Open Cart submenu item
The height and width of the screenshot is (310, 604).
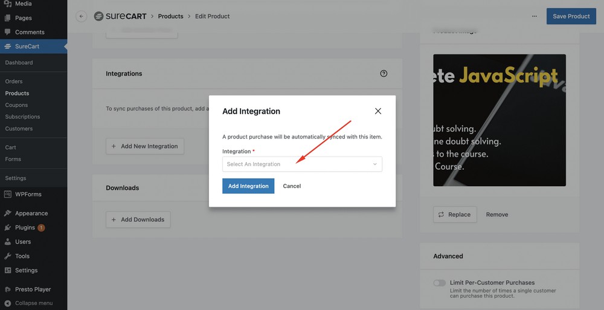tap(10, 147)
